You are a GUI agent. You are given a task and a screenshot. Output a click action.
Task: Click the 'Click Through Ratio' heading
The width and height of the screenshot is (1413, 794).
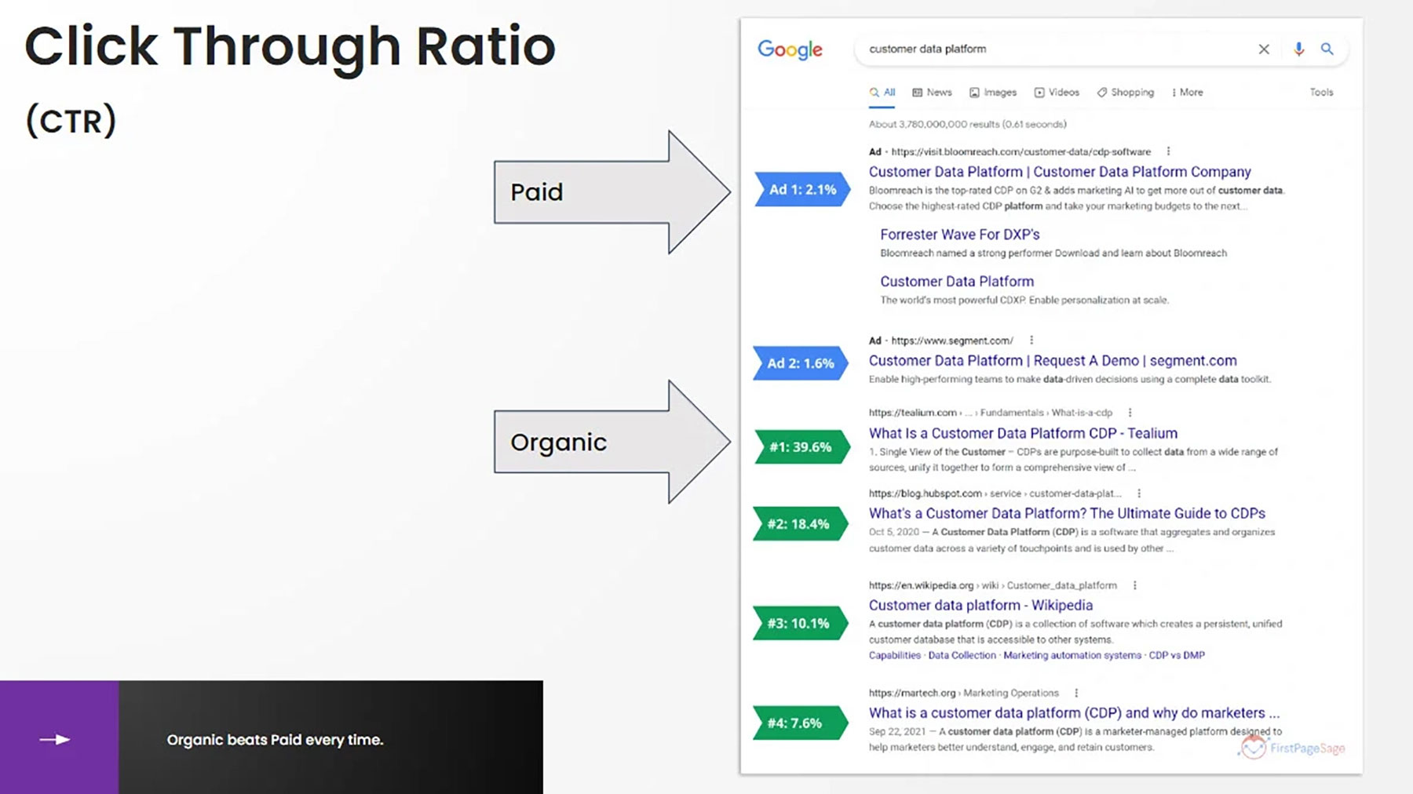[290, 46]
